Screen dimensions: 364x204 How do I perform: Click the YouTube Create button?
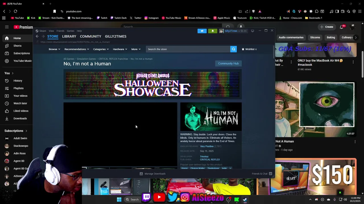tap(326, 27)
